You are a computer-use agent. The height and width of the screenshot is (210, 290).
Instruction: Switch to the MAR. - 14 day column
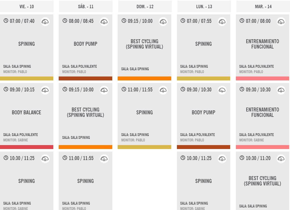click(263, 6)
